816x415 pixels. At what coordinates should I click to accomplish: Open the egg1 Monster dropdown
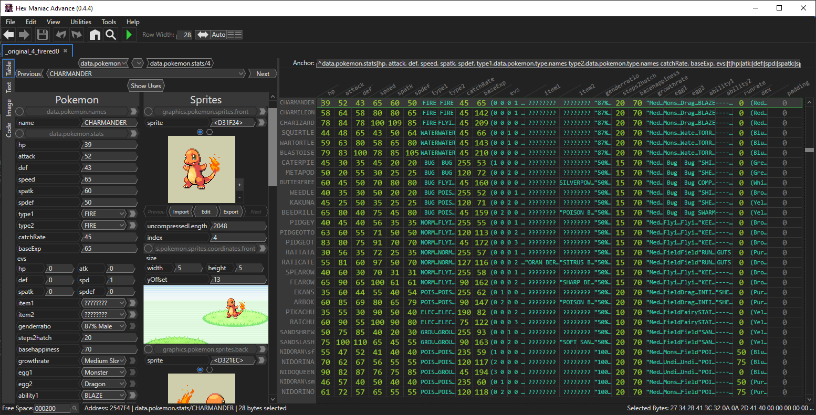(x=104, y=373)
